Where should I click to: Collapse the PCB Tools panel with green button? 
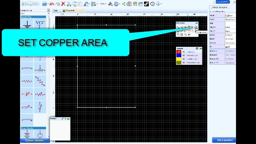[196, 23]
